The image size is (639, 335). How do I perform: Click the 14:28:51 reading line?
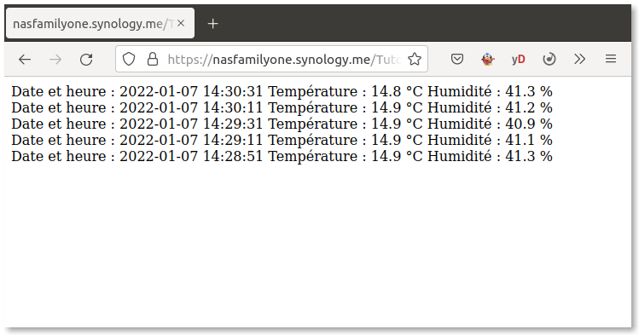(x=282, y=156)
